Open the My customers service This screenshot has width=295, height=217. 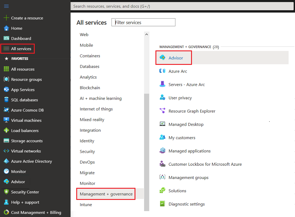(x=182, y=138)
